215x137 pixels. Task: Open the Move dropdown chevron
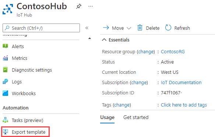click(x=129, y=28)
